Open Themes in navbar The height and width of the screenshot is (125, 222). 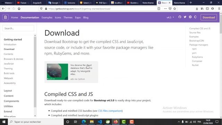click(68, 17)
